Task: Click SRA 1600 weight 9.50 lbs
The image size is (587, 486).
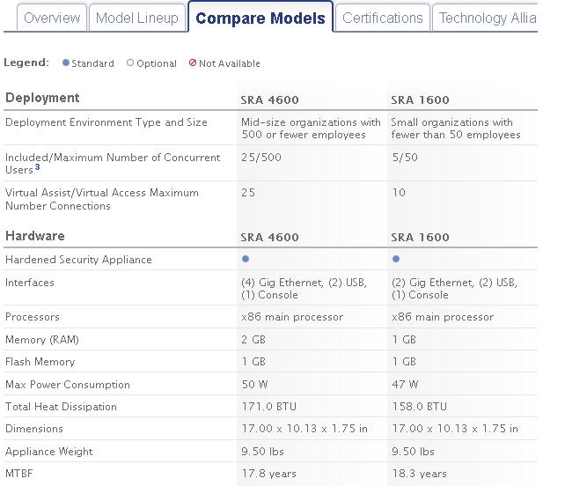Action: coord(413,451)
